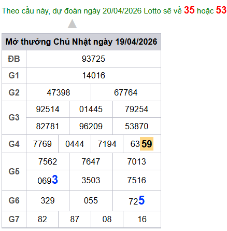This screenshot has width=227, height=231.
Task: Click G3 number 01445
Action: coord(91,110)
